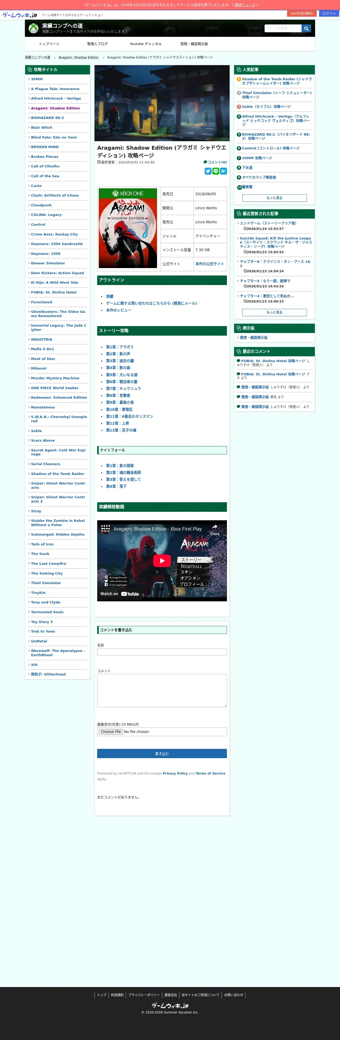The image size is (340, 1040).
Task: Open Stray sidebar item
Action: click(36, 511)
